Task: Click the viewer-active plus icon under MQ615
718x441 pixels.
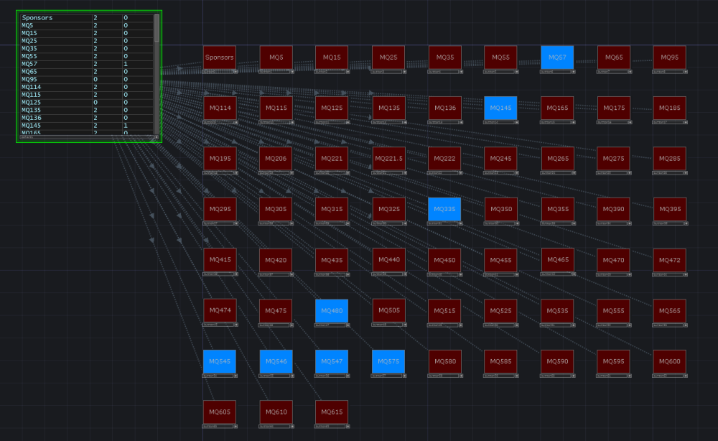Action: click(x=346, y=426)
